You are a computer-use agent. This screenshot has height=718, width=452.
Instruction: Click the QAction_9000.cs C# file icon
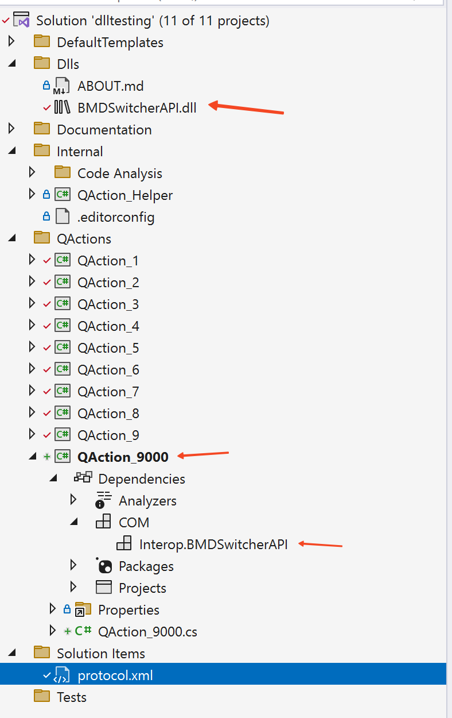(83, 631)
